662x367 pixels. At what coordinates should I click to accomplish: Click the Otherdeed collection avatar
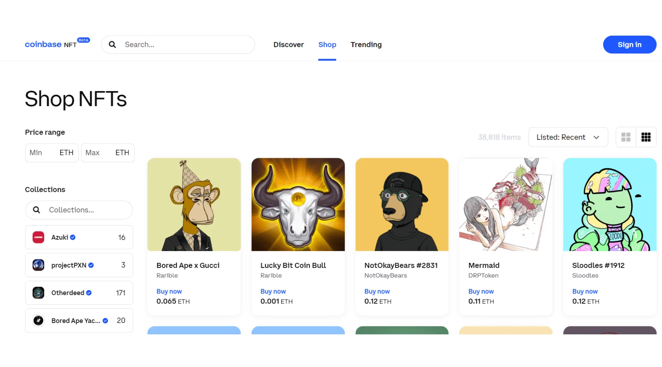click(38, 293)
